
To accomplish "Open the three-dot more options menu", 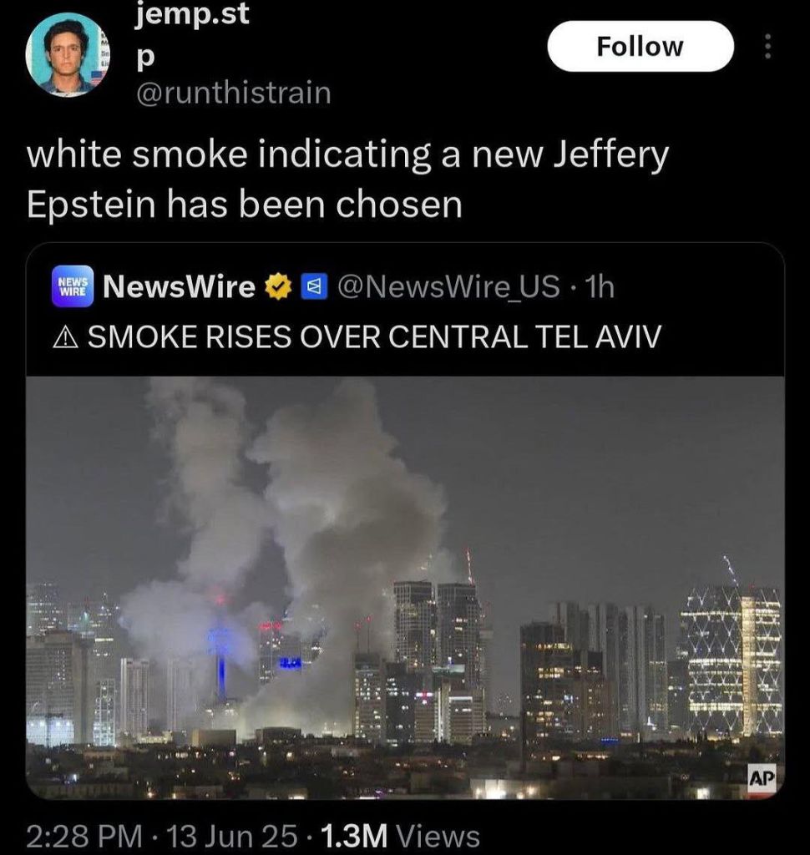I will pos(767,47).
